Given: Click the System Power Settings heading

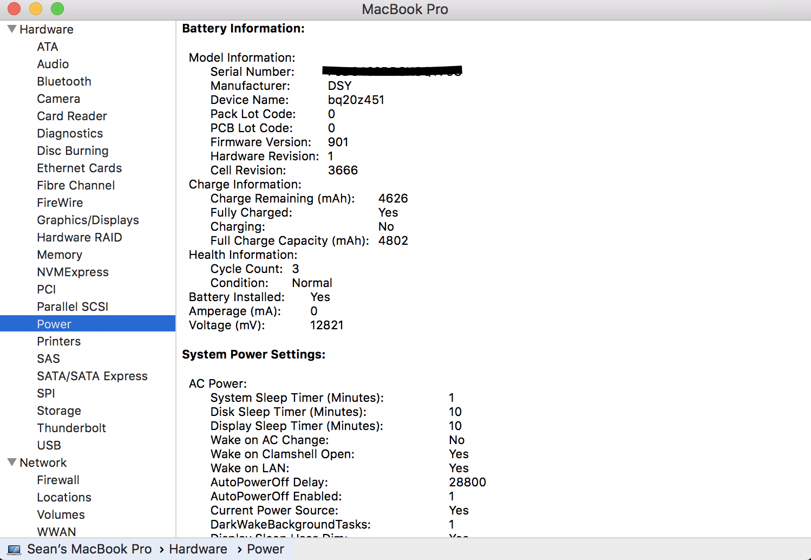Looking at the screenshot, I should 253,354.
